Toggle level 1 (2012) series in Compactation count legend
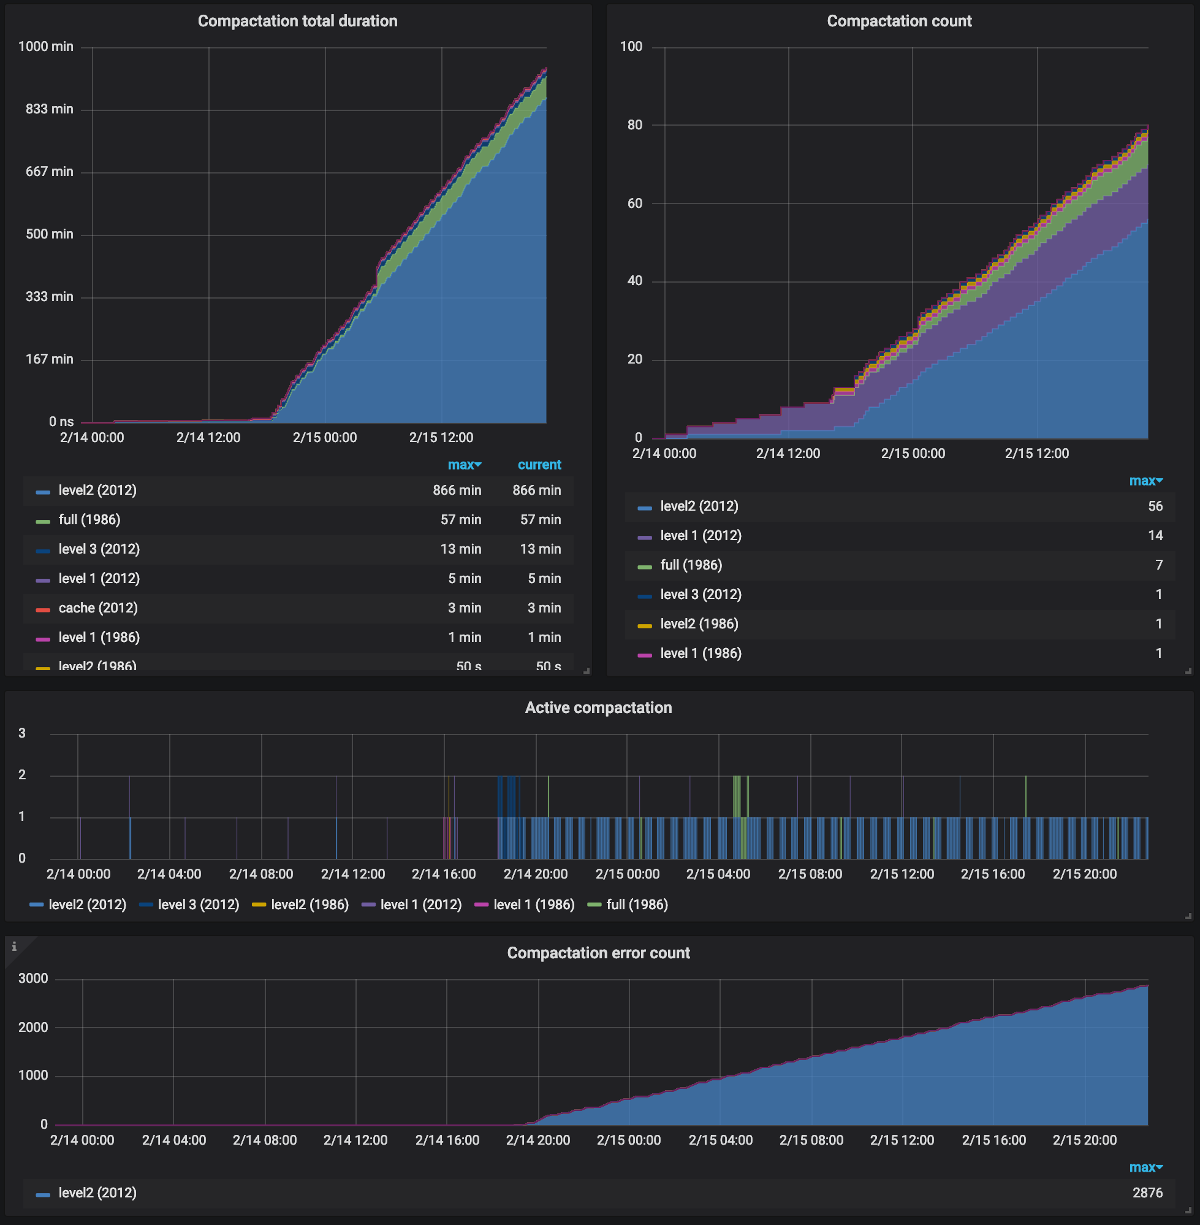Viewport: 1200px width, 1225px height. point(701,535)
